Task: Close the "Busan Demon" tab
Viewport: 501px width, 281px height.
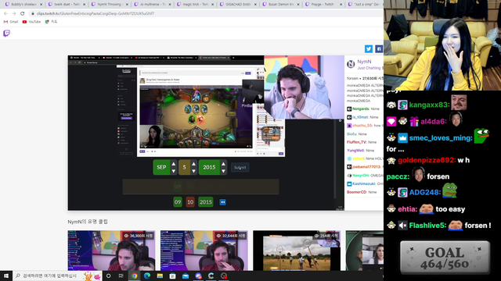Action: [298, 5]
